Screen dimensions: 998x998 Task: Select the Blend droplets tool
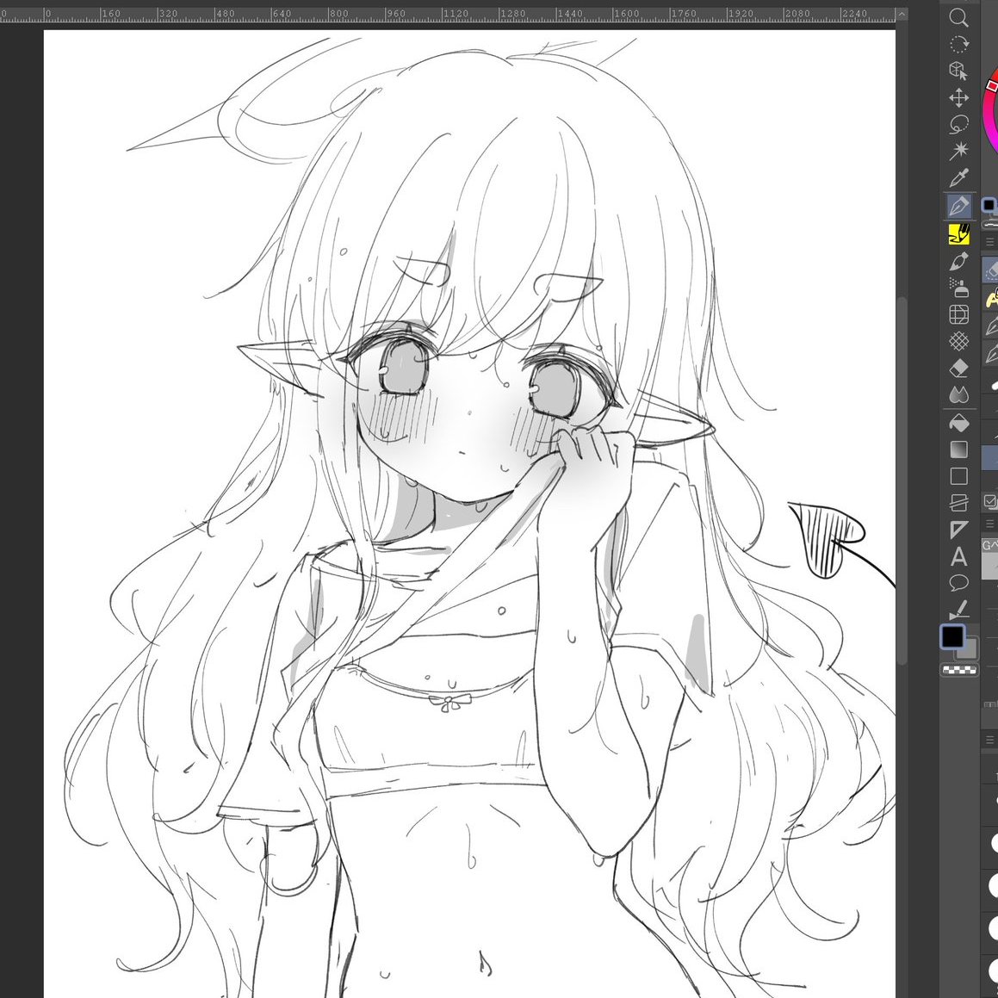[x=958, y=395]
